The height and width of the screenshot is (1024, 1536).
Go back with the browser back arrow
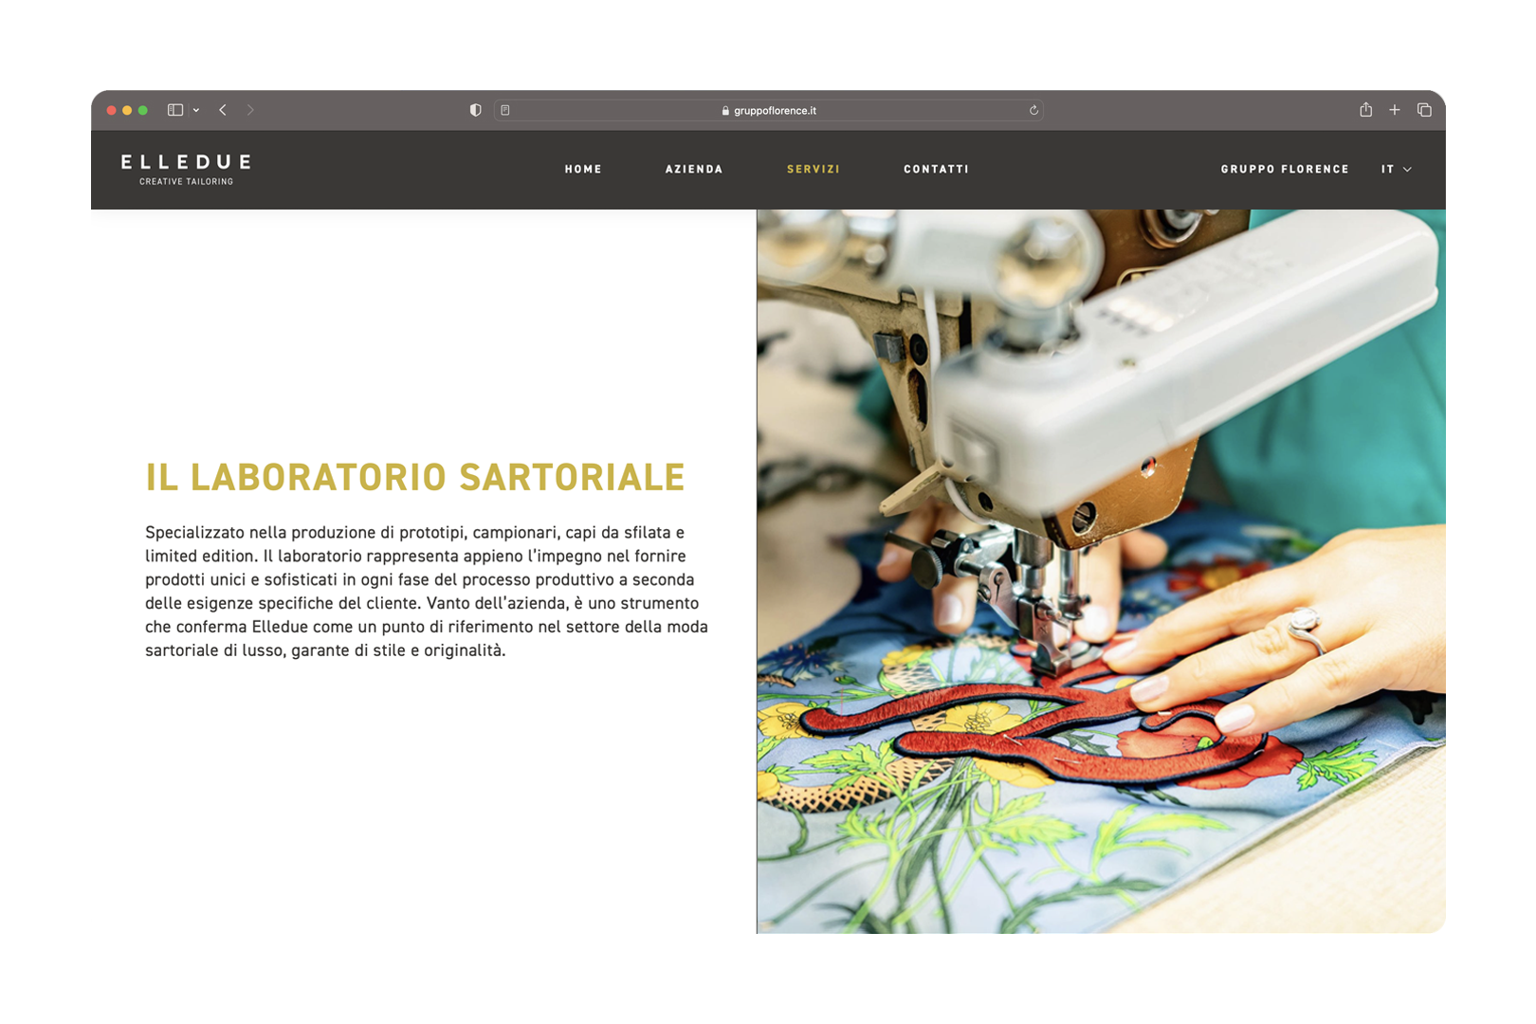[x=223, y=110]
